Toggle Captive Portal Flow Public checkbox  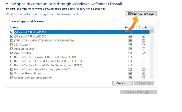[143, 74]
